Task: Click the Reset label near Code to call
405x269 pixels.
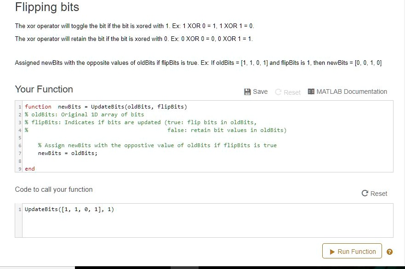Action: pos(378,194)
